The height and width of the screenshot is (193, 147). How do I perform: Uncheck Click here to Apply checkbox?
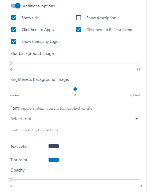pyautogui.click(x=14, y=30)
